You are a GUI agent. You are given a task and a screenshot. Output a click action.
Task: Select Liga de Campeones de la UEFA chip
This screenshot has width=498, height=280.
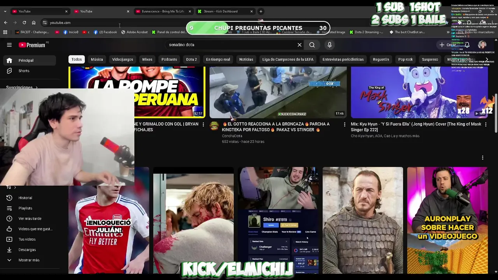click(x=288, y=59)
